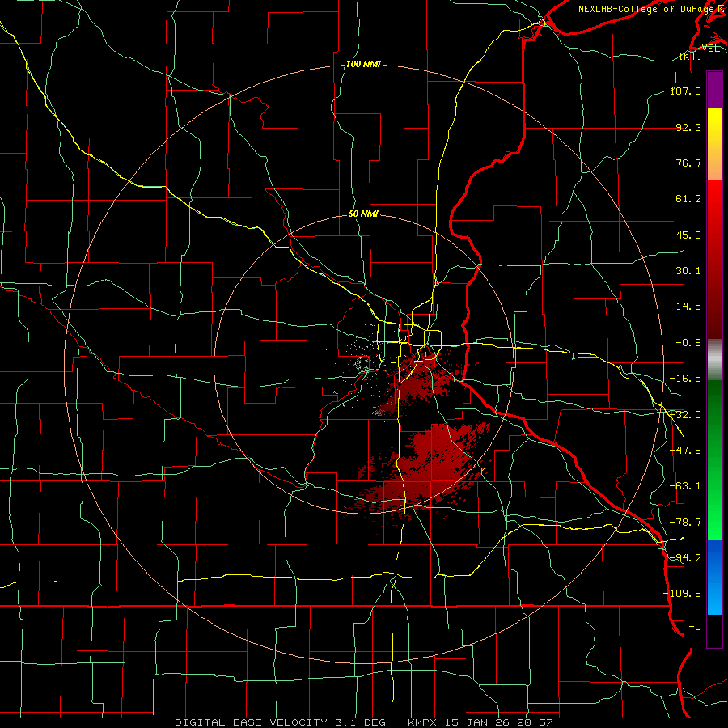This screenshot has width=728, height=728.
Task: Click the KMPX station identifier
Action: 423,722
